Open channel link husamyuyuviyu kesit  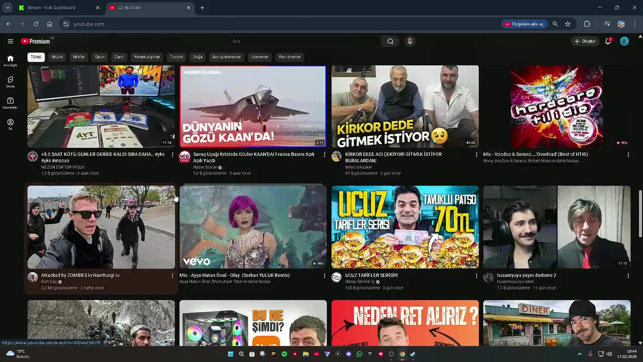point(516,282)
